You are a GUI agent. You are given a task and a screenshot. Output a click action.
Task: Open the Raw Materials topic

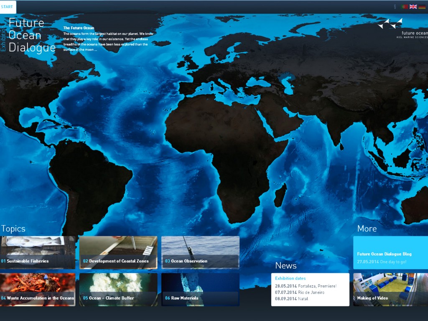point(200,290)
